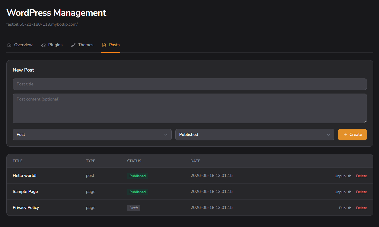Delete the Hello world! post

click(x=361, y=176)
